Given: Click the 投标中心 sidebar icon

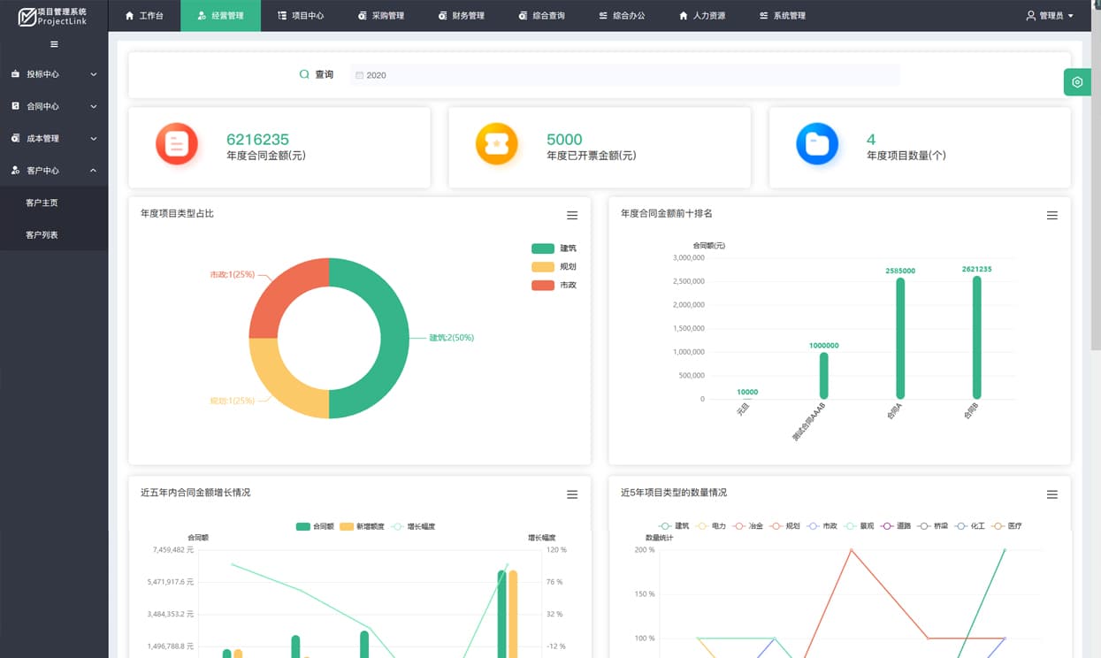Looking at the screenshot, I should [x=15, y=74].
